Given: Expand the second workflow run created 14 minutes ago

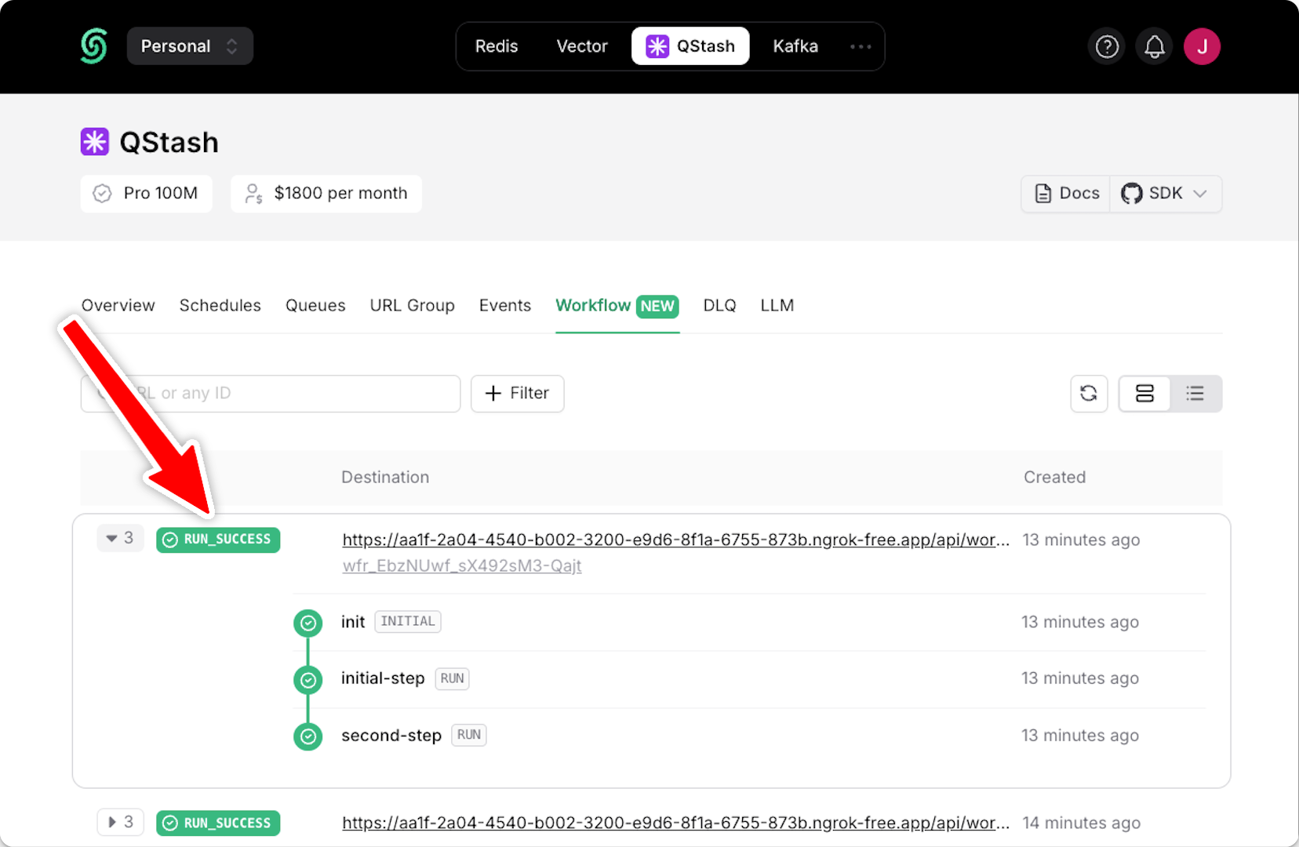Looking at the screenshot, I should [120, 822].
